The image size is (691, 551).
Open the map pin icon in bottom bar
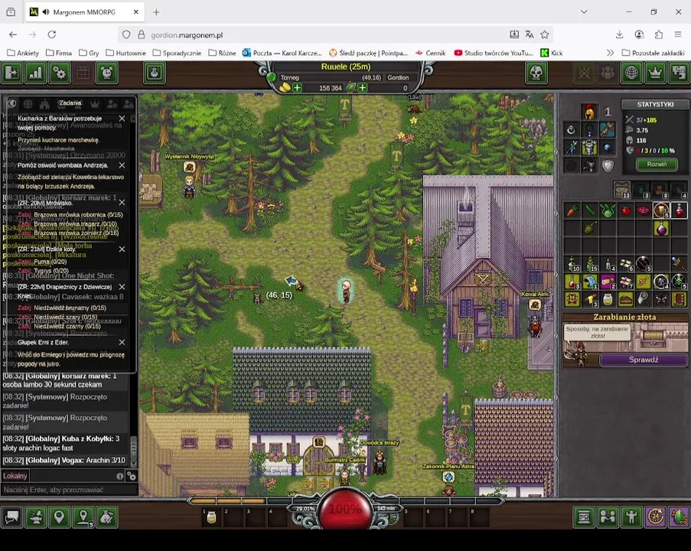tap(59, 517)
